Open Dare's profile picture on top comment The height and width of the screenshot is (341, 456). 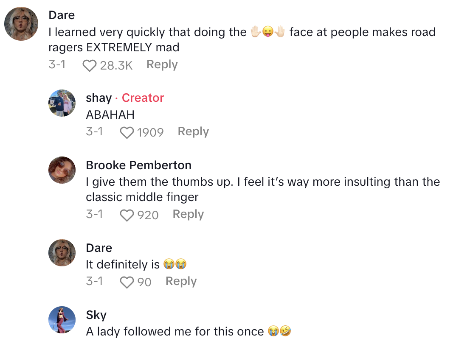click(21, 24)
